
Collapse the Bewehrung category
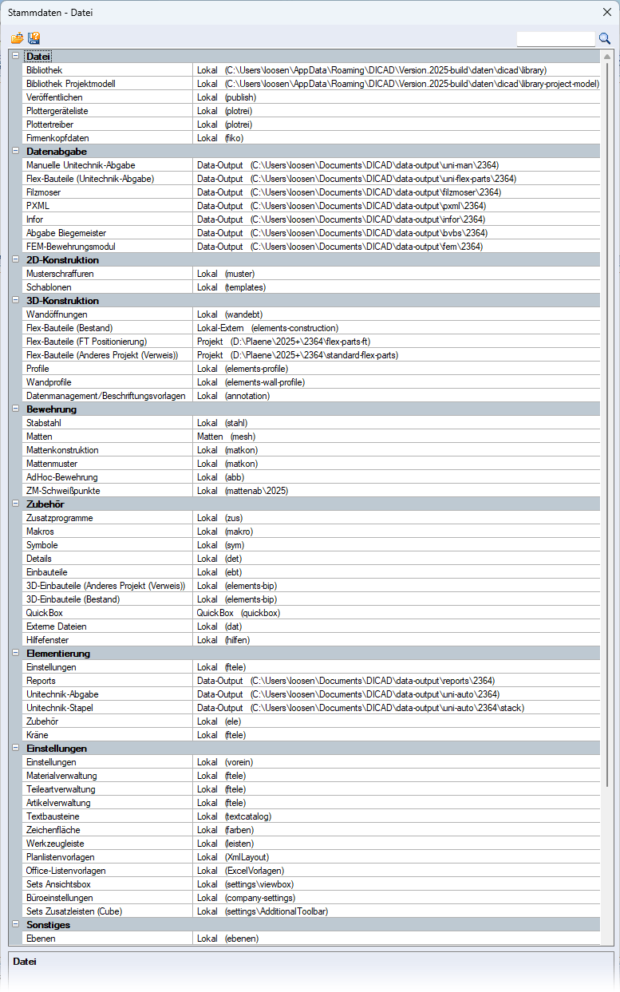click(x=15, y=409)
